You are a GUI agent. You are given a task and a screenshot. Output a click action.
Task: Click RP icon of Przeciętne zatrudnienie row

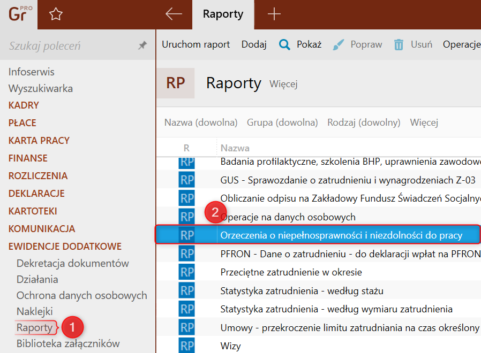pyautogui.click(x=186, y=272)
